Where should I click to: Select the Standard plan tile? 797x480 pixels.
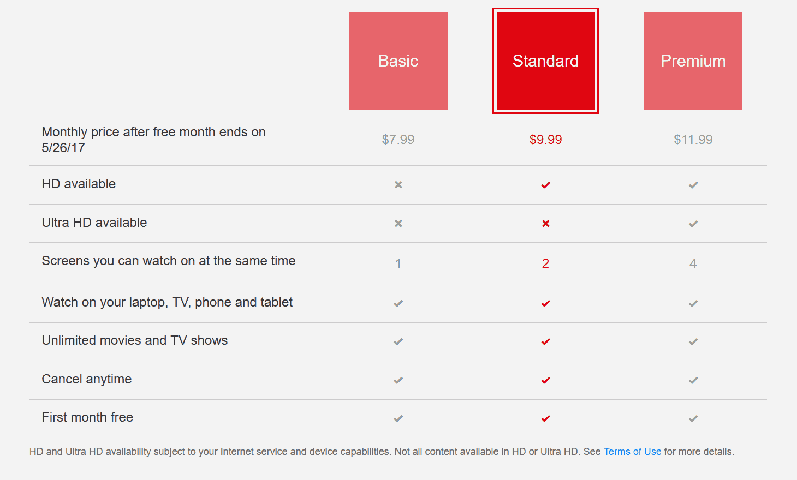tap(545, 61)
